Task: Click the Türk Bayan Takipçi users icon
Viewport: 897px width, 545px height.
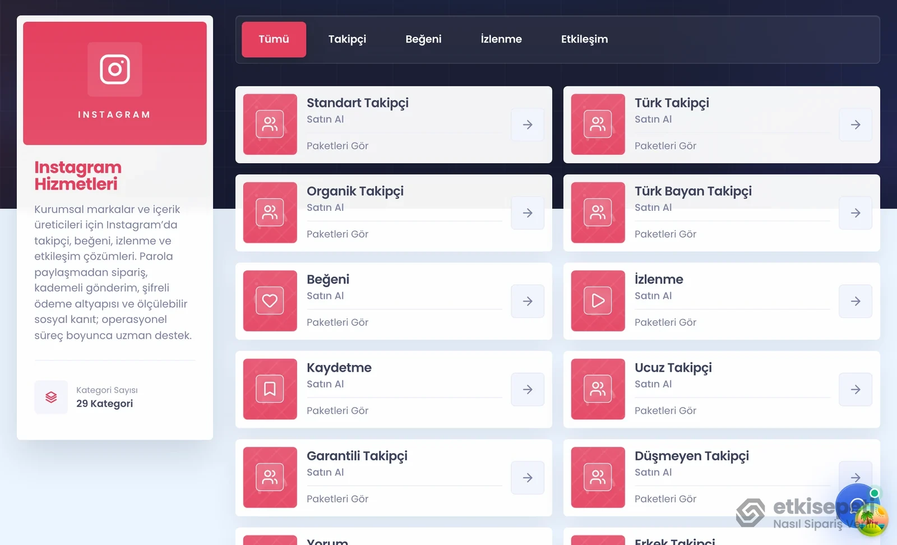Action: [598, 213]
